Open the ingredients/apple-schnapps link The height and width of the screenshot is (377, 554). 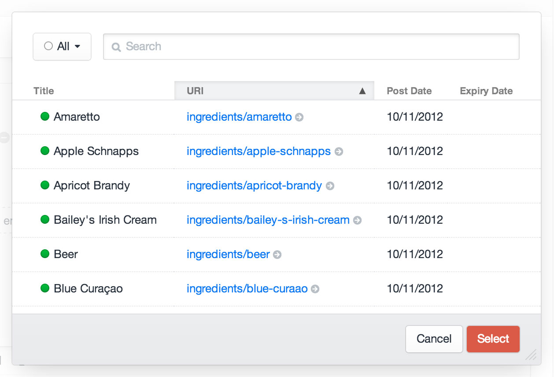259,152
